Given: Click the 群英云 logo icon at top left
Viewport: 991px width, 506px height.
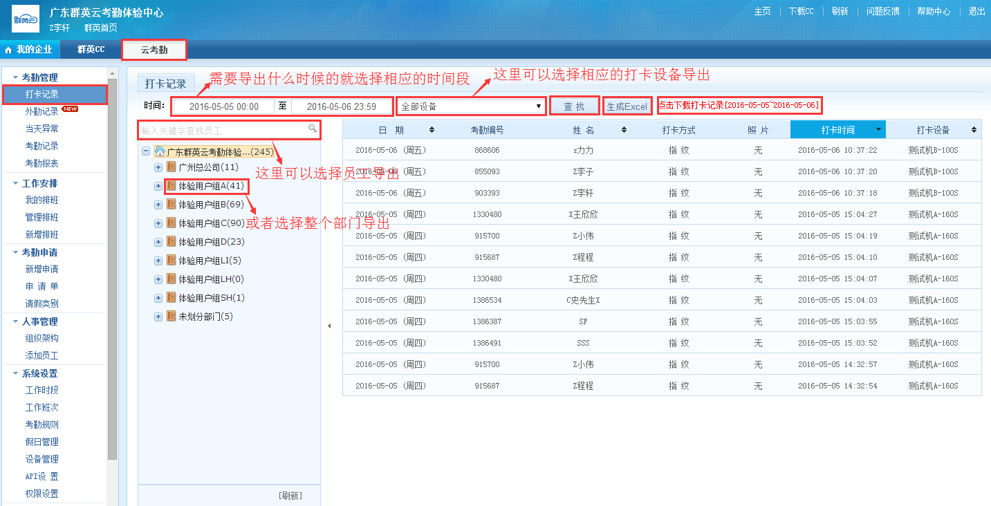Looking at the screenshot, I should tap(26, 19).
